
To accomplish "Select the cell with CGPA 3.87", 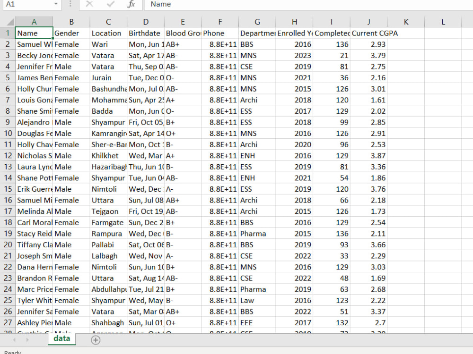I will click(368, 156).
